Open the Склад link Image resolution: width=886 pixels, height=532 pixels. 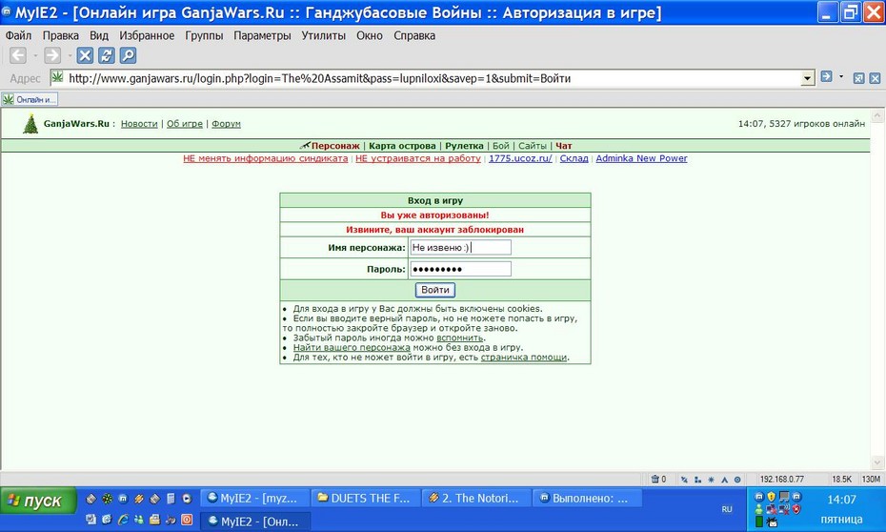(x=574, y=158)
